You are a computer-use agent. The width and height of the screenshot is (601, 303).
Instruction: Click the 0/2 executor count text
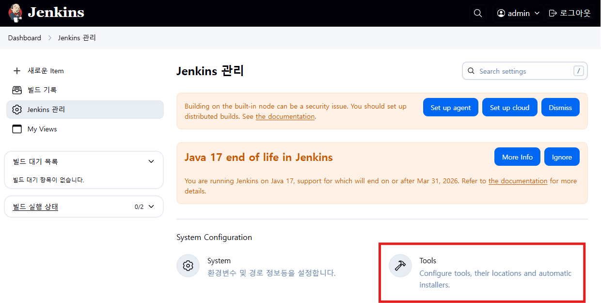pos(139,207)
